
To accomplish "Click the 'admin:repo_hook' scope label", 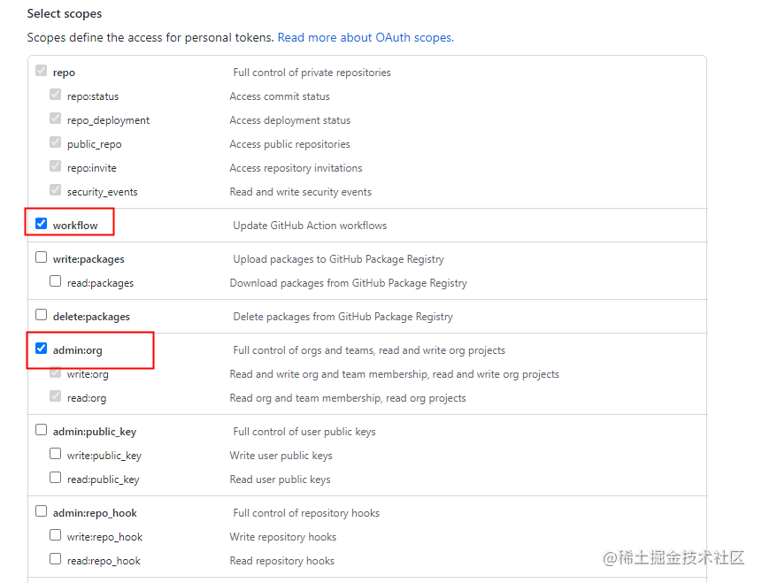I will (x=95, y=513).
